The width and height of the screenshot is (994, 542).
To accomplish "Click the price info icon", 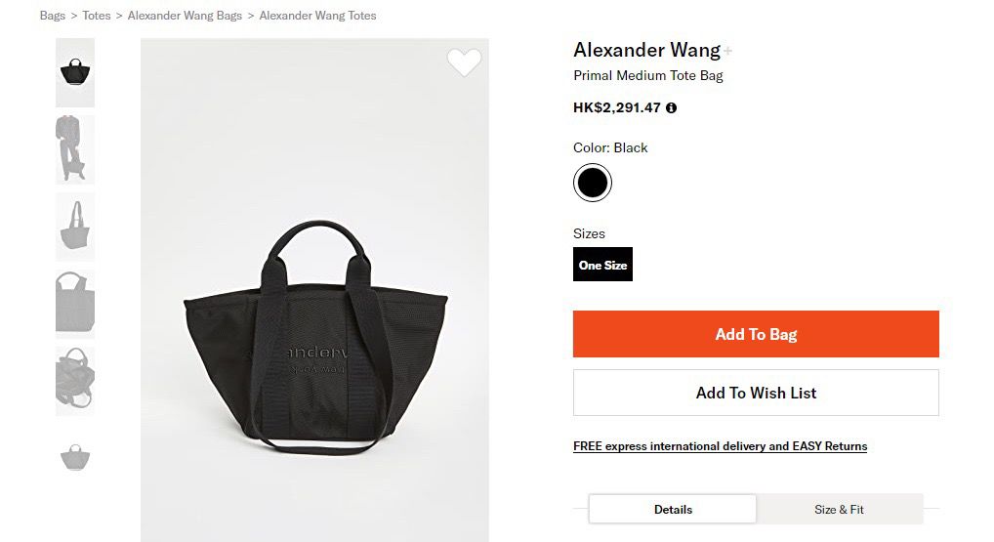I will click(x=671, y=108).
